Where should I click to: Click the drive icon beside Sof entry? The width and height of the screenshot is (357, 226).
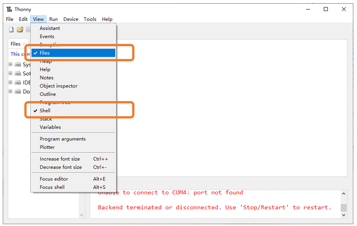(x=18, y=73)
